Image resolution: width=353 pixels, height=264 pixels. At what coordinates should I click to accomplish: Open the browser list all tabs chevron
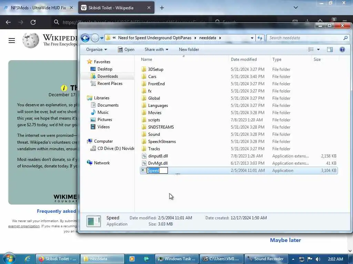[x=295, y=8]
